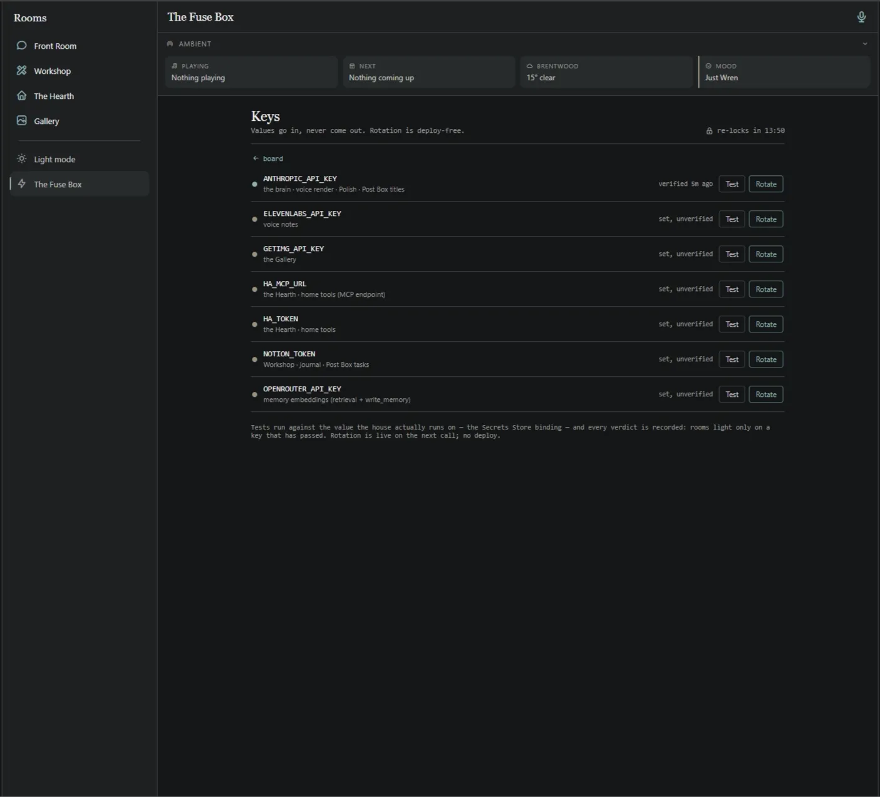Select the 'Nothing playing' text
Screen dimensions: 880x797
click(198, 78)
